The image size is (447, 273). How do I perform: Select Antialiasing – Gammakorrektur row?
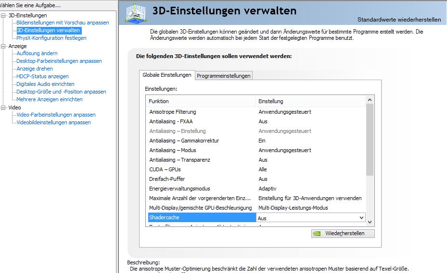click(256, 141)
